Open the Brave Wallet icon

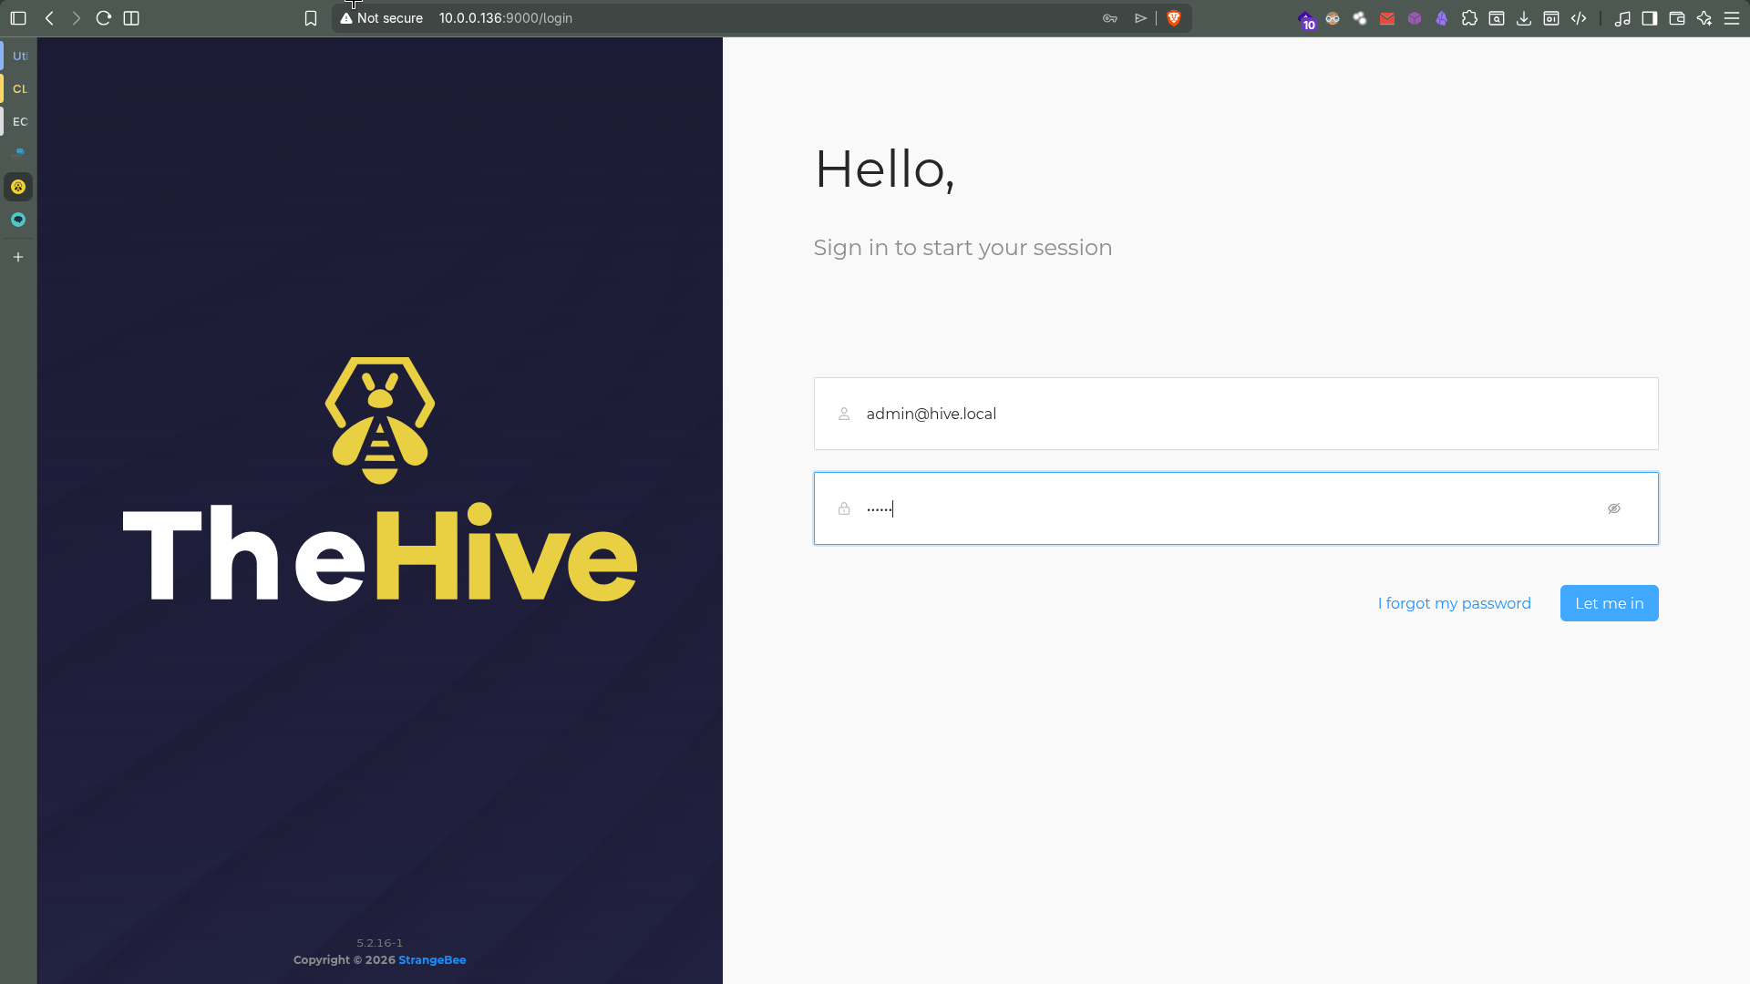pyautogui.click(x=1677, y=18)
